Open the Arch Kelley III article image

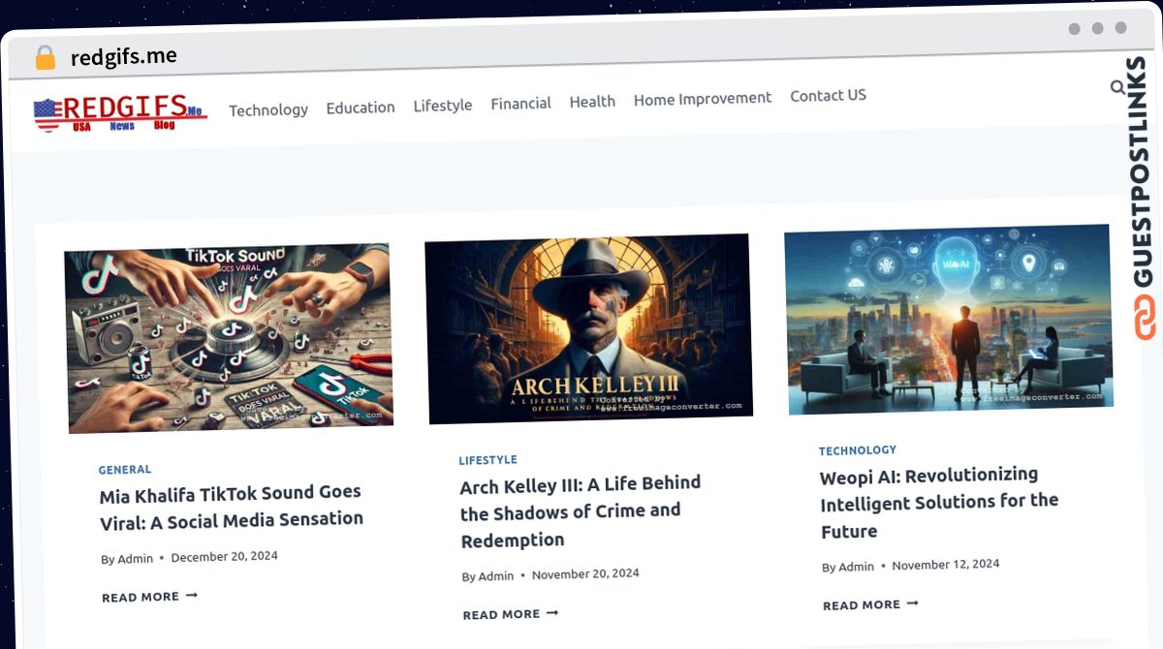588,327
